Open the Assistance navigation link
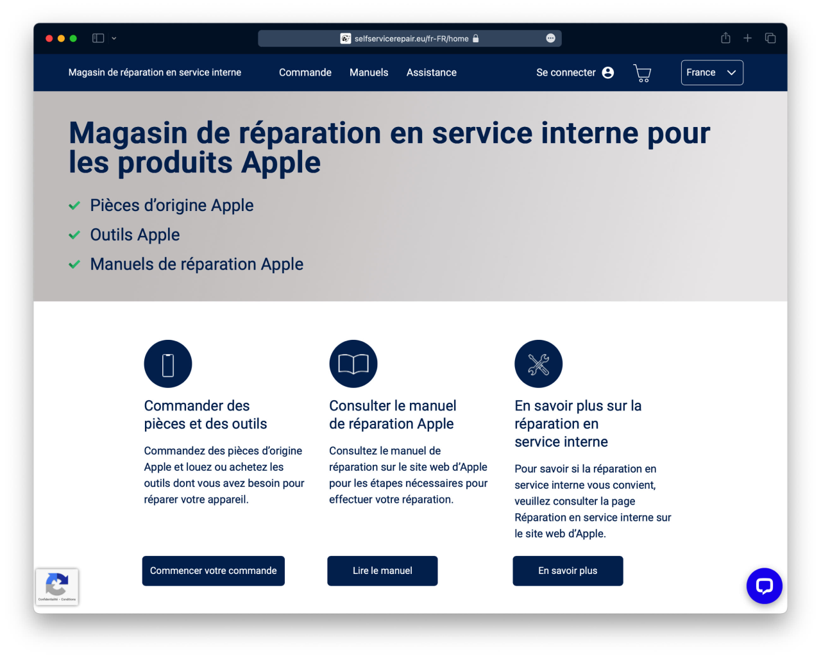821x658 pixels. pyautogui.click(x=431, y=72)
